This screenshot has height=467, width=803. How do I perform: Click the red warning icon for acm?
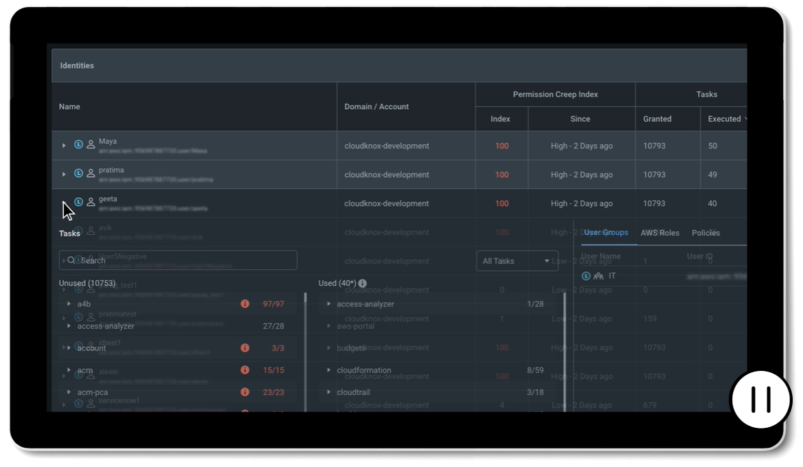245,370
